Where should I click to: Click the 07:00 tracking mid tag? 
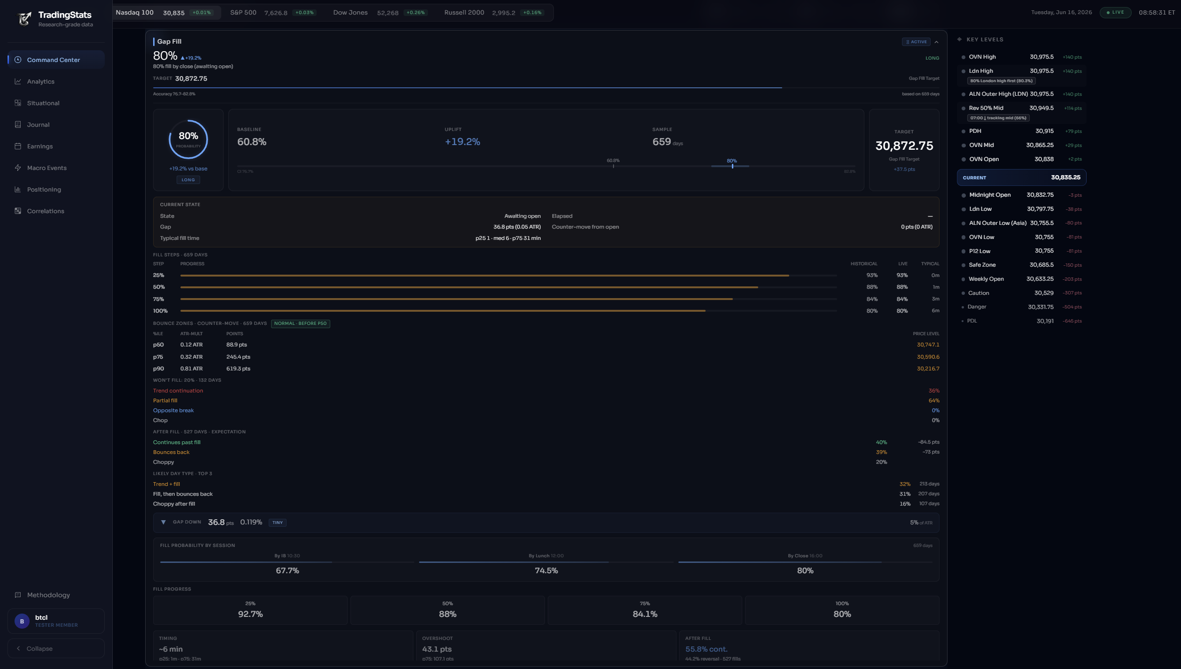click(x=998, y=118)
